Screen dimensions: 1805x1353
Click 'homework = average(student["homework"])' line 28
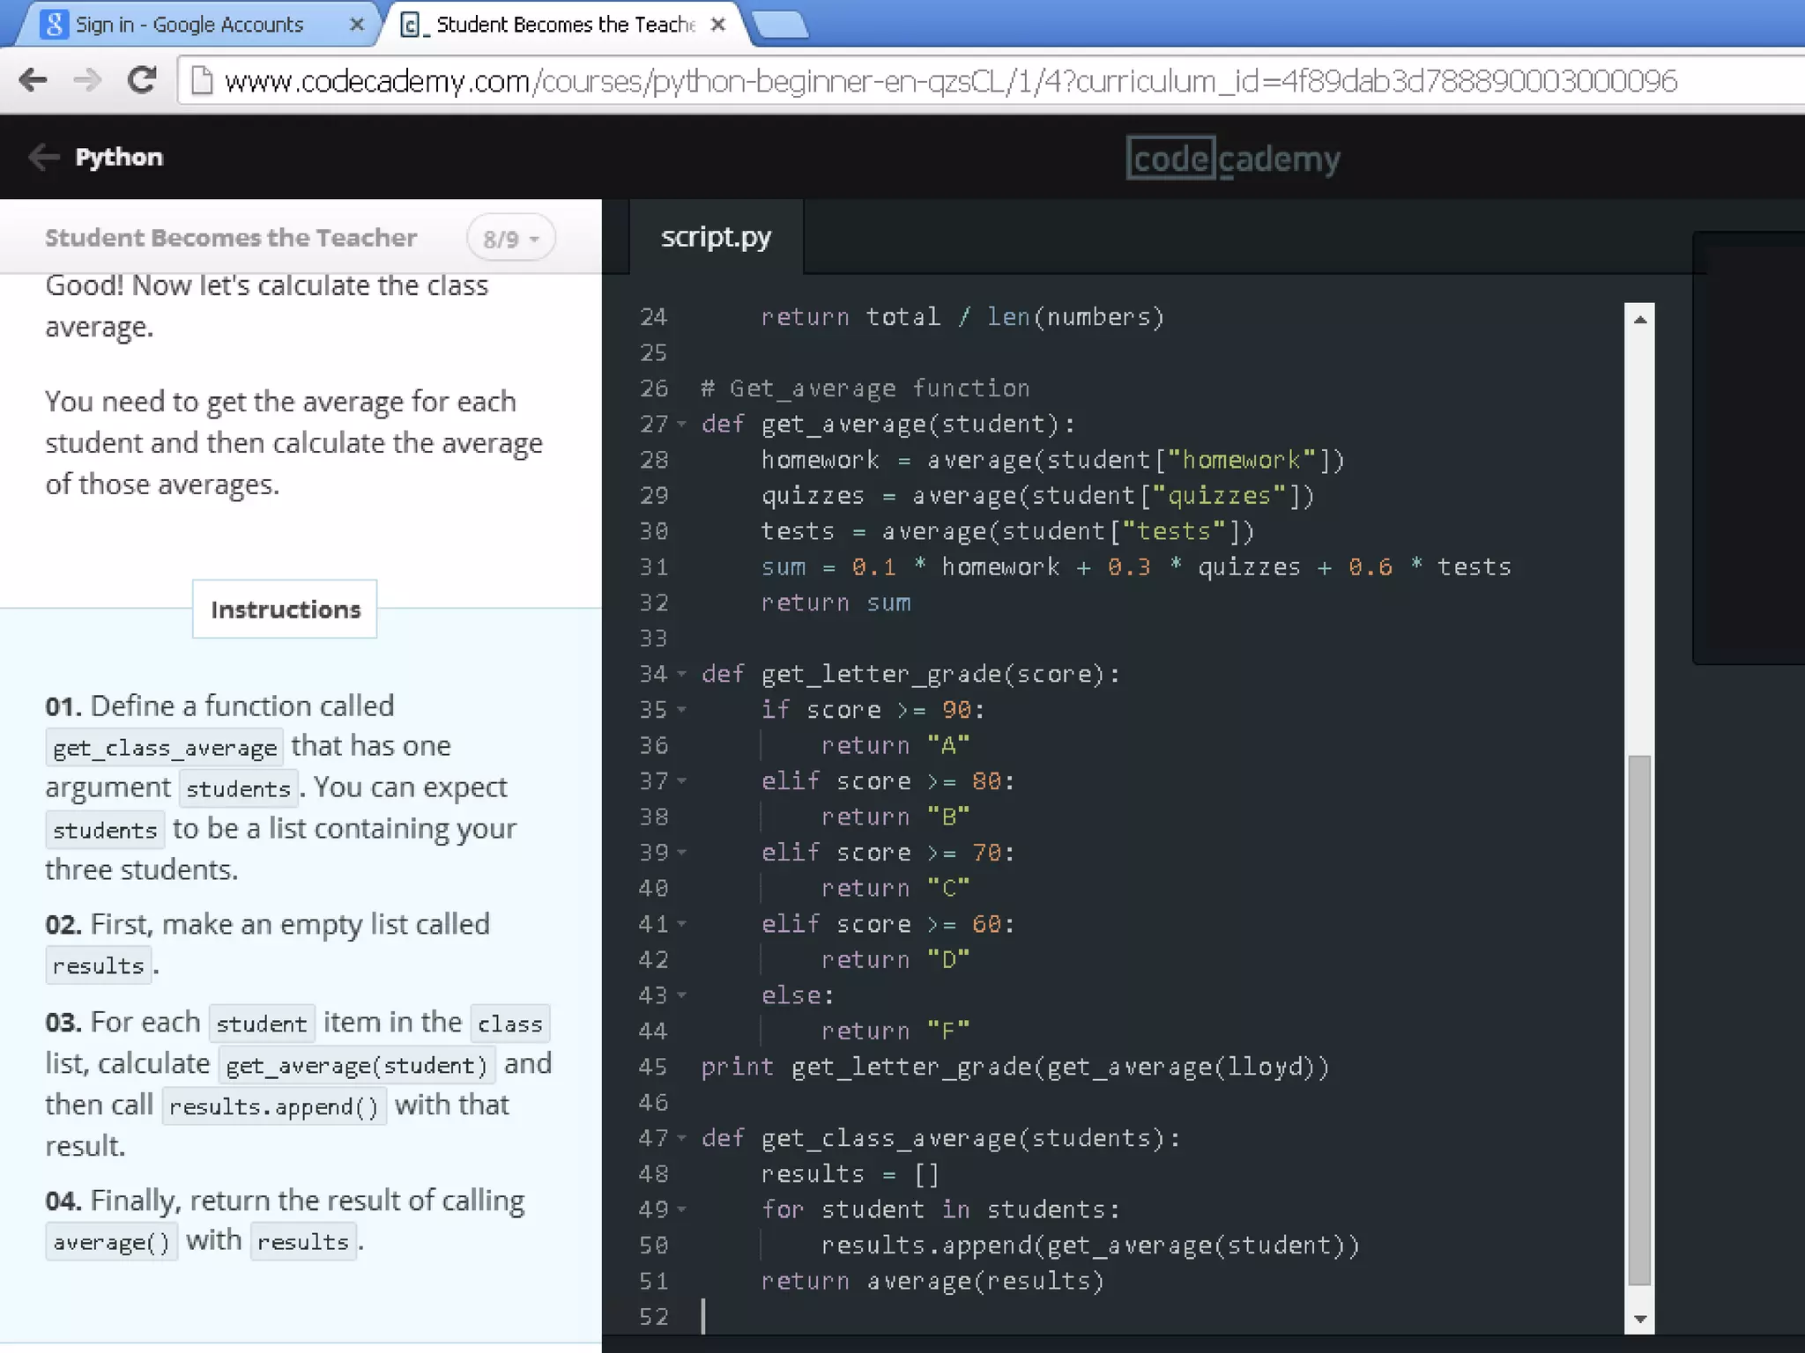point(1053,461)
